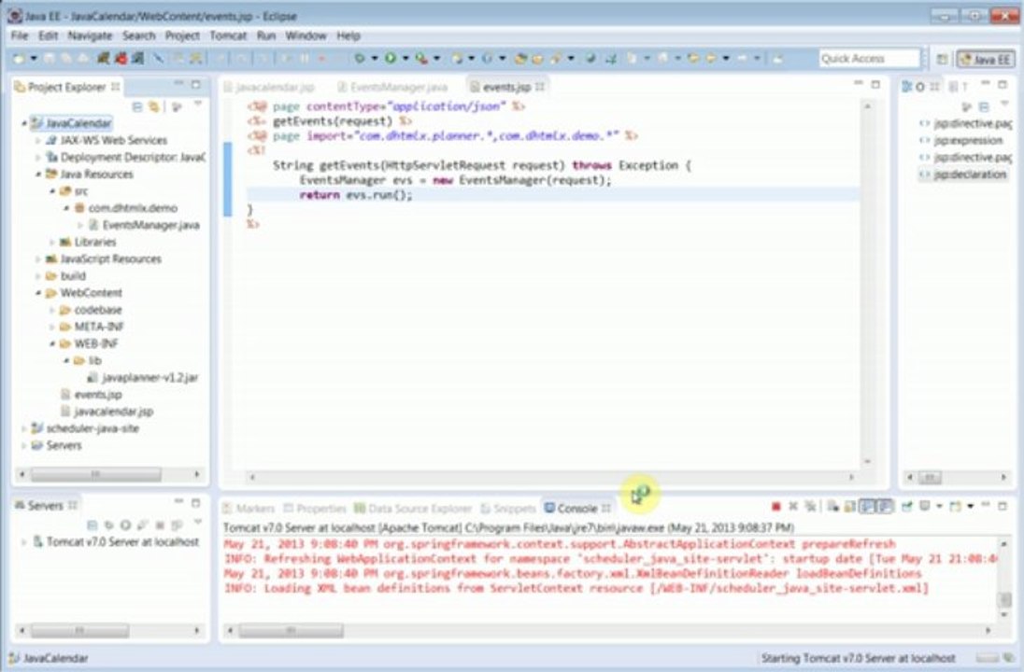The image size is (1024, 672).
Task: Click Display Selected Console icon
Action: pos(923,506)
